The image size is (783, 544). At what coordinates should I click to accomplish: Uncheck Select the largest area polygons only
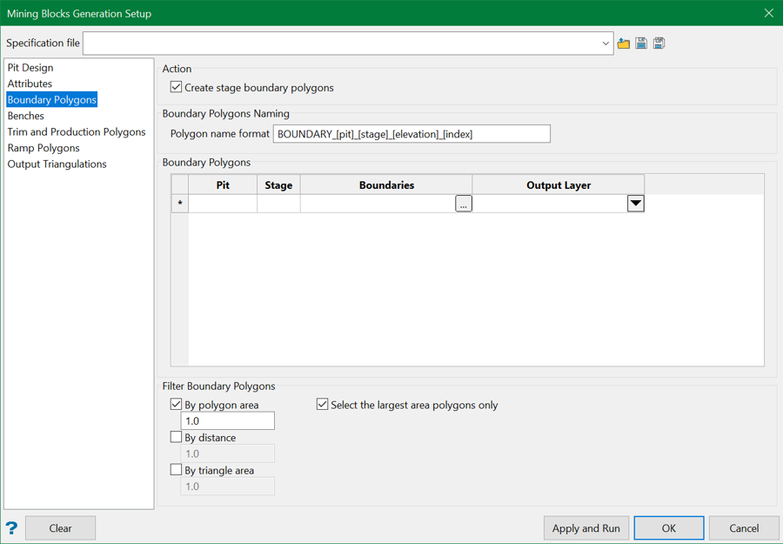pyautogui.click(x=323, y=405)
